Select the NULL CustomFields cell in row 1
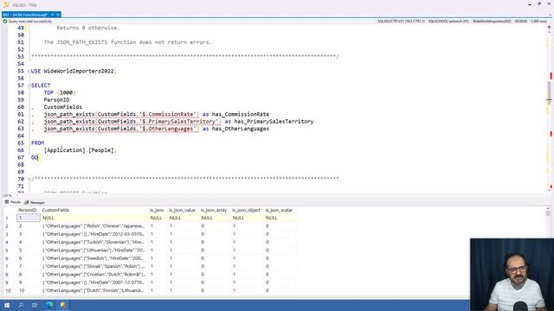This screenshot has height=311, width=554. [x=94, y=218]
